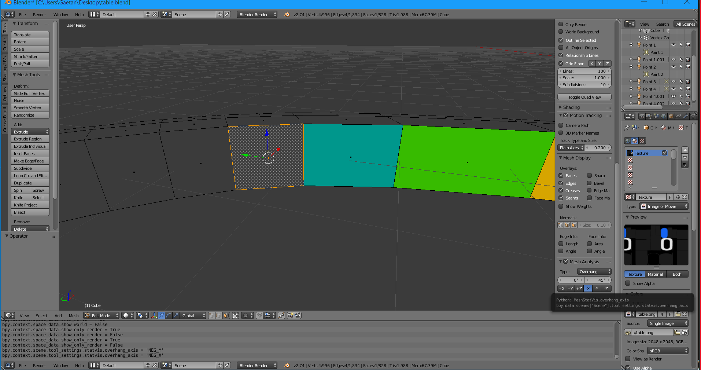Move texture slot up arrow
The image size is (701, 370).
coord(685,150)
